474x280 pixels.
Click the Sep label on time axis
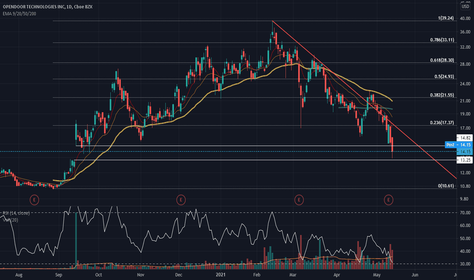click(x=58, y=275)
